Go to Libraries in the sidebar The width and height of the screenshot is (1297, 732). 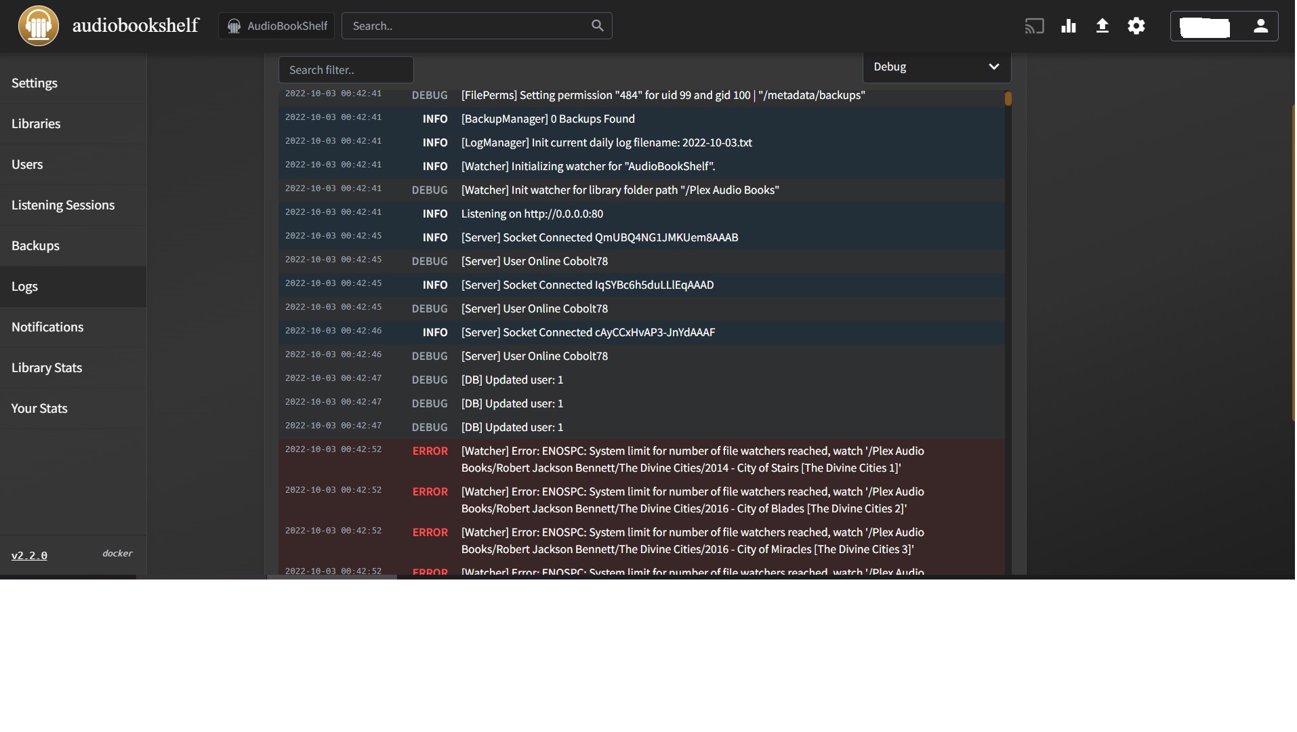[73, 124]
